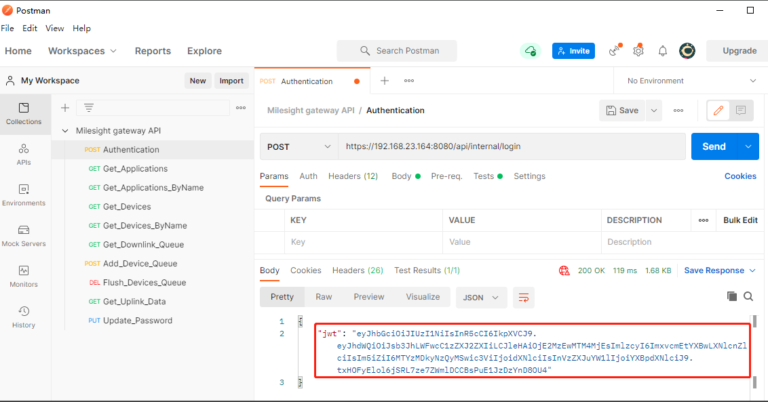Click the Upgrade button
Image resolution: width=768 pixels, height=402 pixels.
point(737,51)
